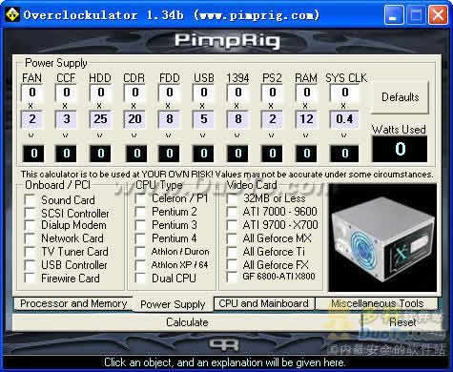This screenshot has width=453, height=372.
Task: Close the Overclockulator window
Action: click(439, 15)
